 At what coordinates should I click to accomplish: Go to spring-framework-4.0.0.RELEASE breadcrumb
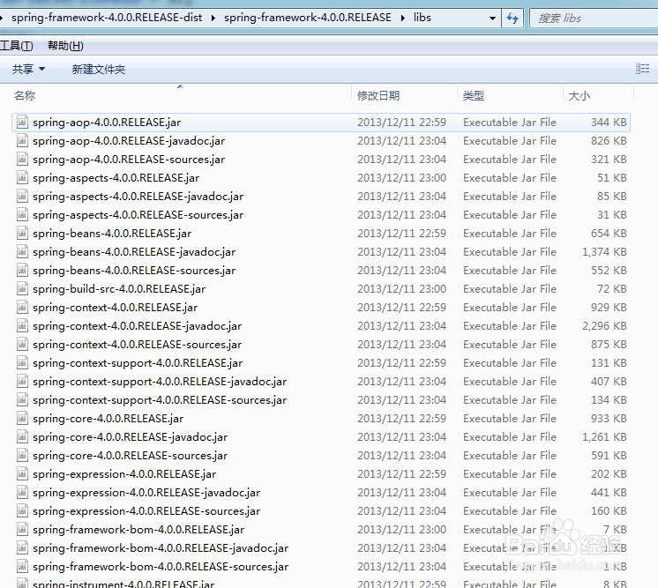(x=308, y=18)
